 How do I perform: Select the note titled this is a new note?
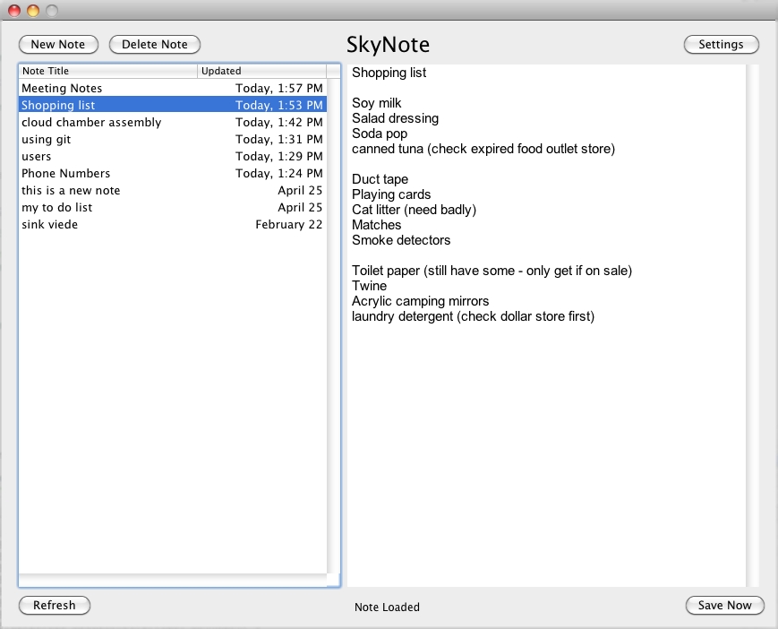pos(173,190)
